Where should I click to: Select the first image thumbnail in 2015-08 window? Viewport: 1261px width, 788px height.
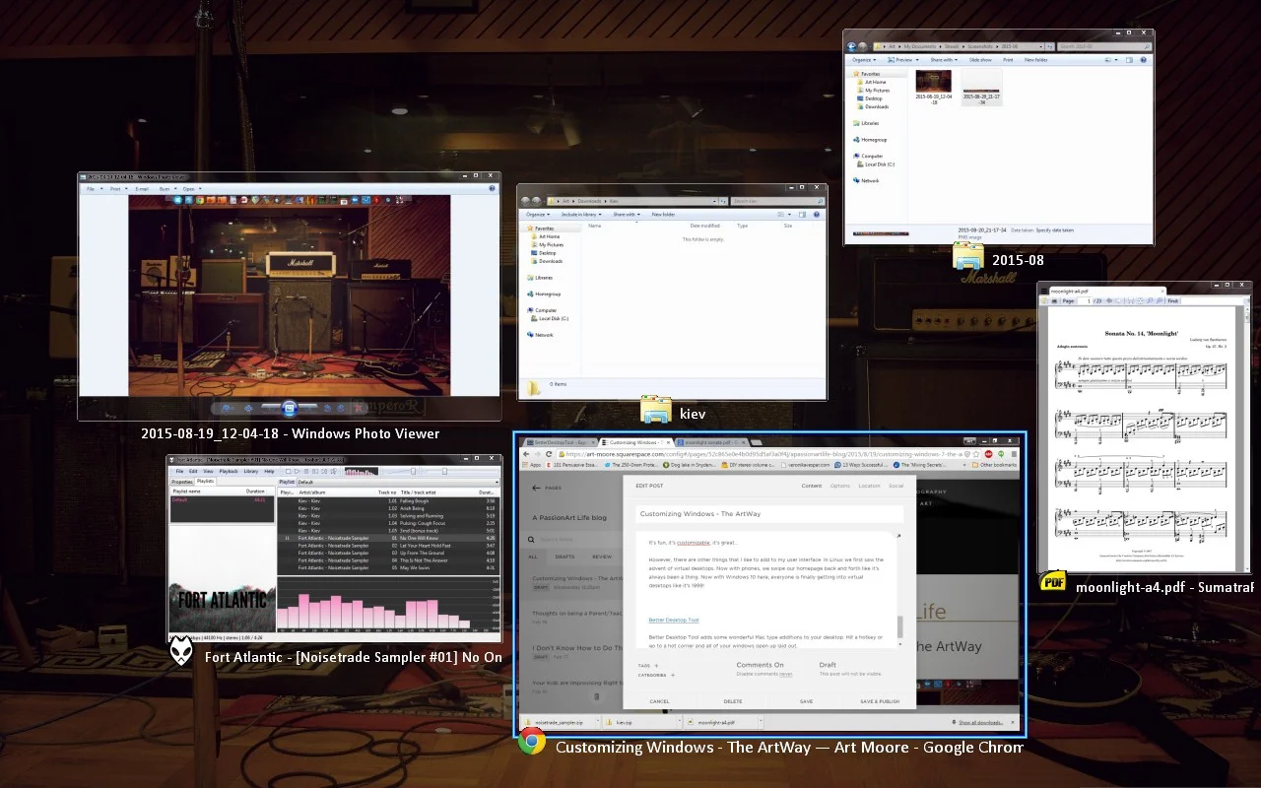coord(933,80)
